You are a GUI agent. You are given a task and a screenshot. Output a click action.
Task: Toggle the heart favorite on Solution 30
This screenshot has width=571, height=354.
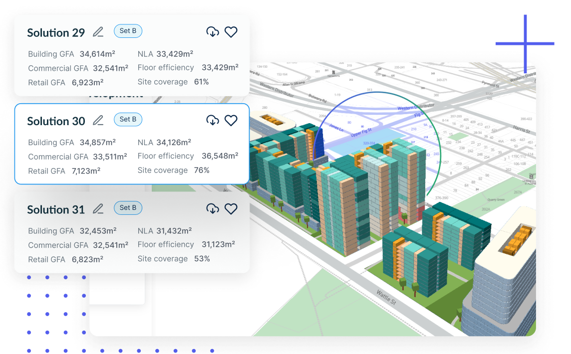coord(231,120)
